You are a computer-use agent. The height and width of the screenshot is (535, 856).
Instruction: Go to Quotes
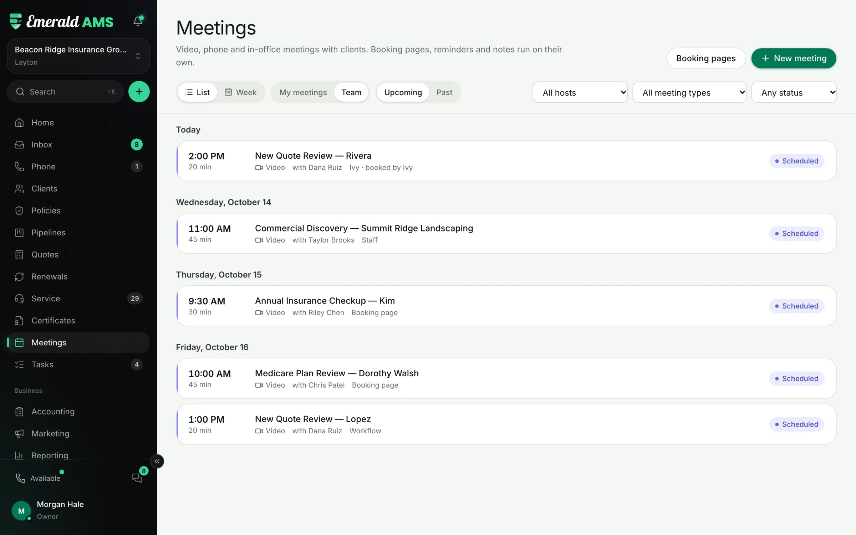tap(78, 254)
